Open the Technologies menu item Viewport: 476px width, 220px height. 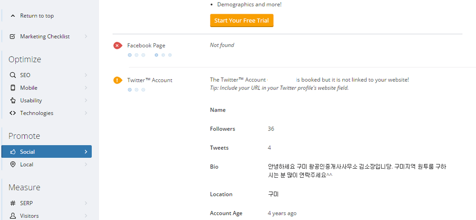[x=47, y=113]
